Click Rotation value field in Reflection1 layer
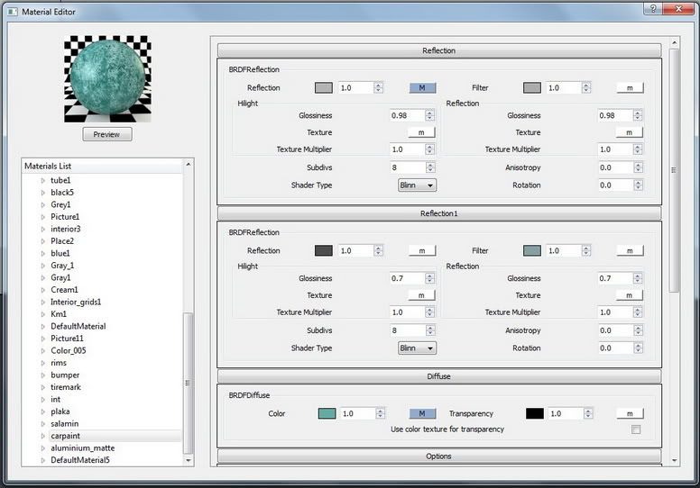 point(615,348)
